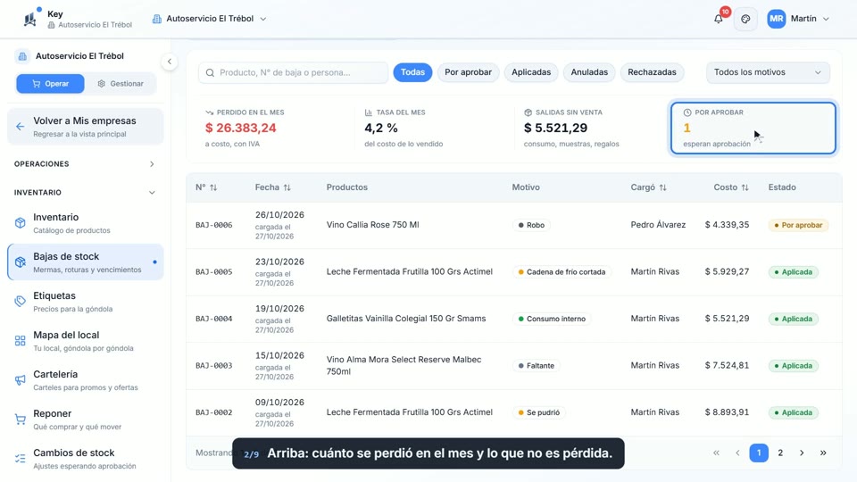Open the theme palette icon
Screen dimensions: 857x482
745,19
